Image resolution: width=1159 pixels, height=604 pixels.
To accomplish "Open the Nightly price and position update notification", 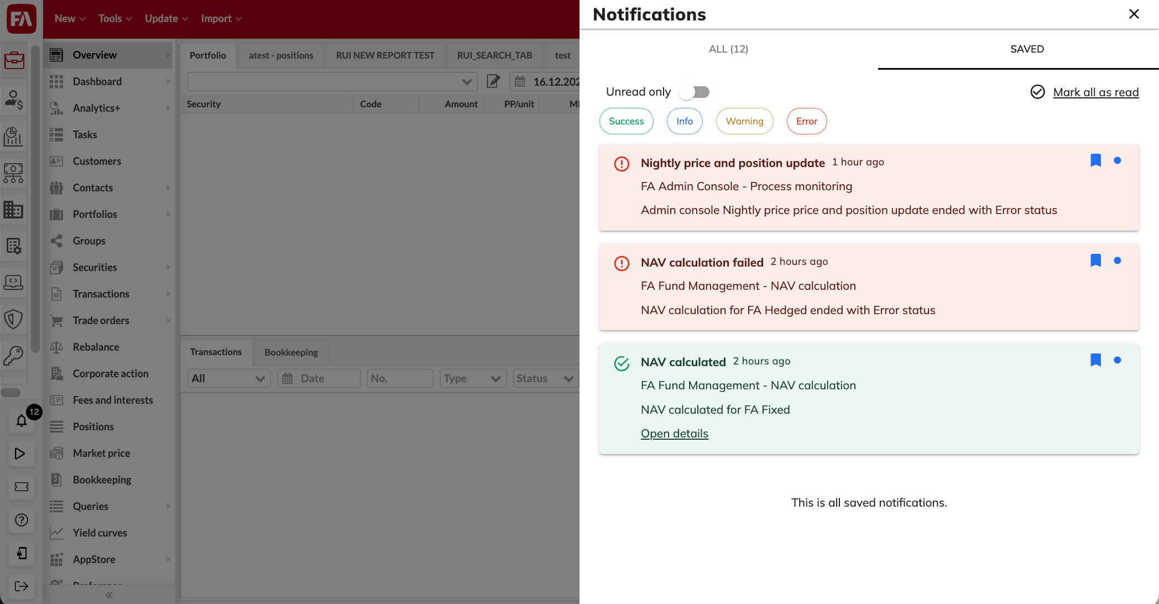I will point(869,188).
